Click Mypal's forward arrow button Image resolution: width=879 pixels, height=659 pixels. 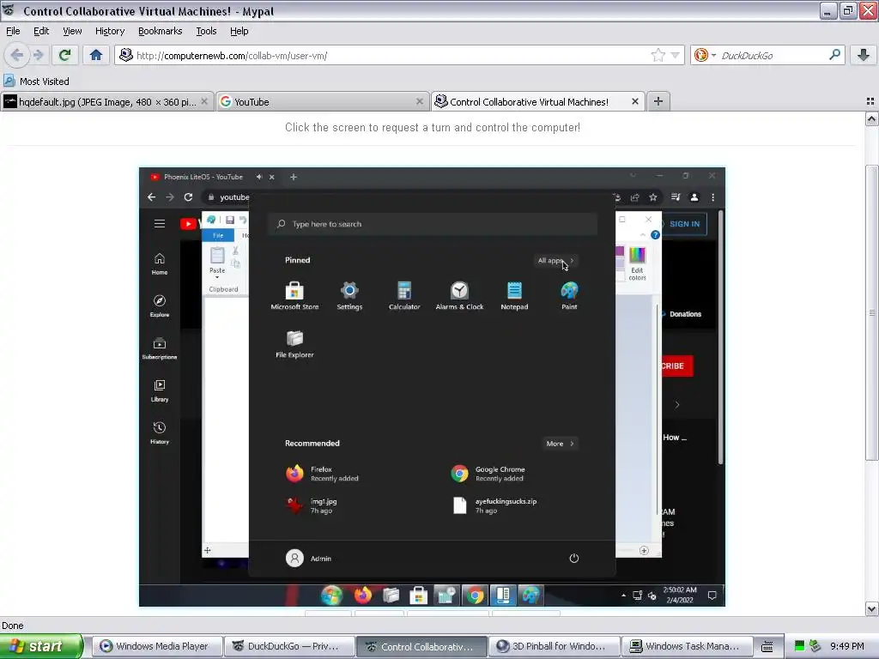coord(38,55)
